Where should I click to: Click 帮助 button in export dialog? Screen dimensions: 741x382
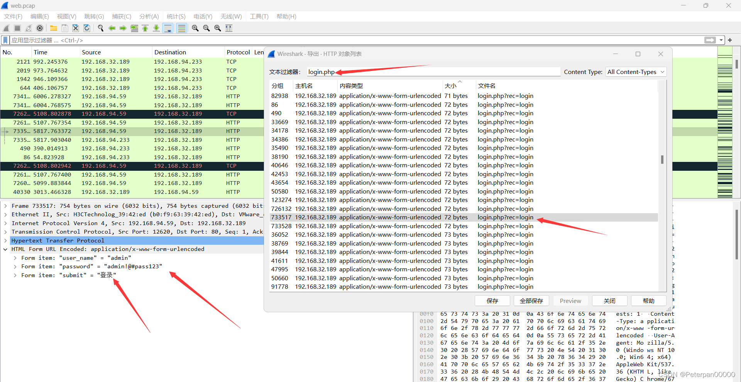point(649,301)
